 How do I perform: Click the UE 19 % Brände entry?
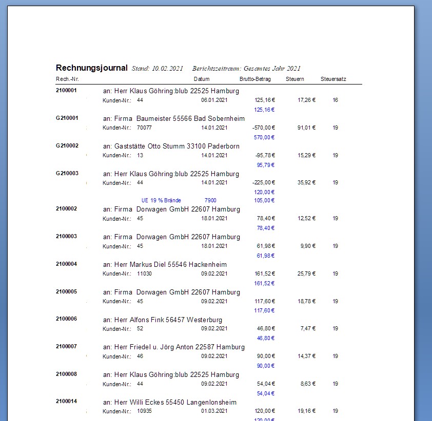(x=161, y=200)
